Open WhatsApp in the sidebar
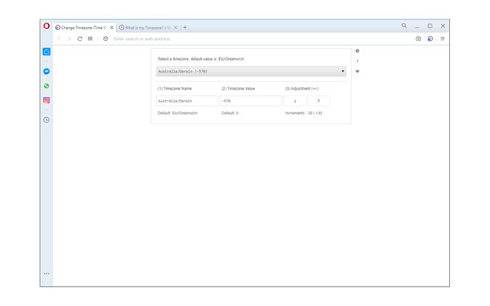The width and height of the screenshot is (490, 306). [x=46, y=86]
